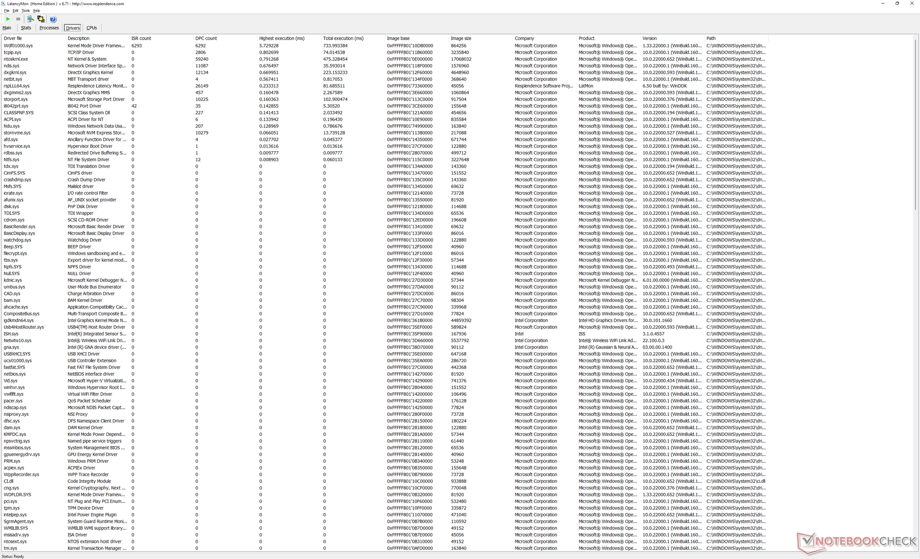Open the File menu
This screenshot has width=920, height=559.
6,11
